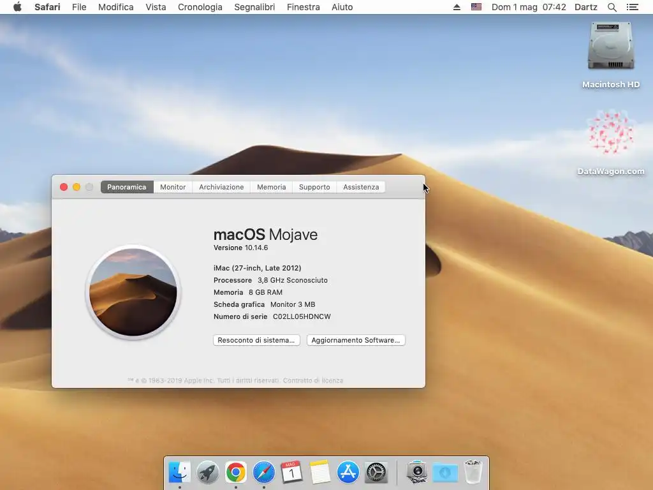The image size is (653, 490).
Task: Select the DataWagon.com desktop icon
Action: 611,142
